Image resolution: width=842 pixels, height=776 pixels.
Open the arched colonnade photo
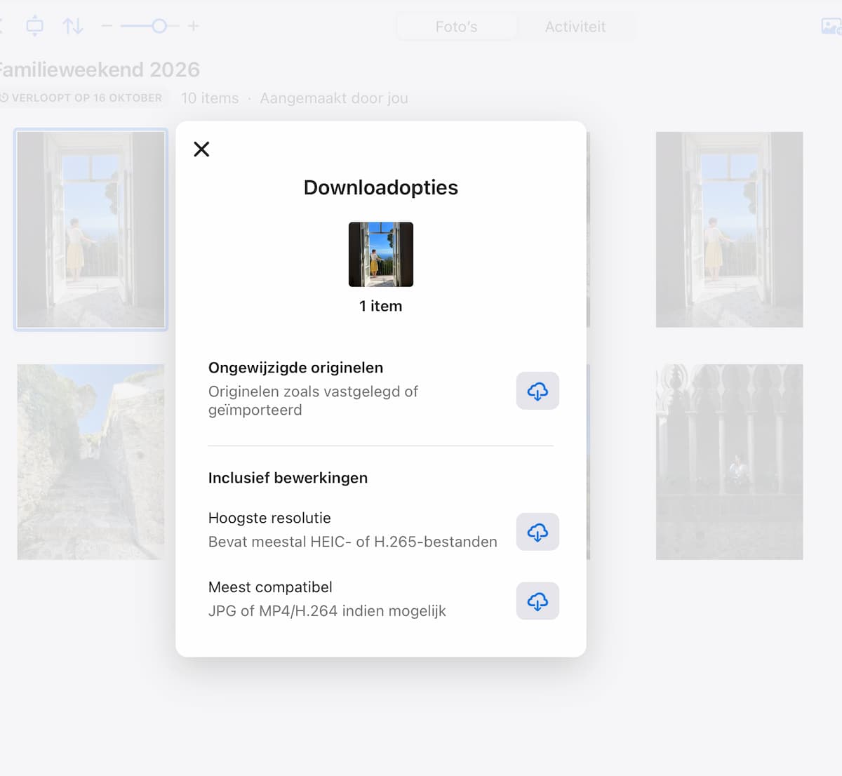(729, 462)
